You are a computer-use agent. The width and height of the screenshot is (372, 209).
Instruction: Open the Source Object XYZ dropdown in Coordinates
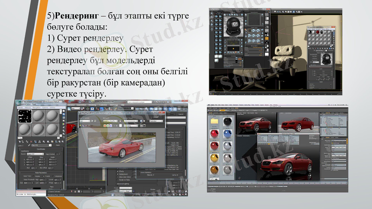35,154
